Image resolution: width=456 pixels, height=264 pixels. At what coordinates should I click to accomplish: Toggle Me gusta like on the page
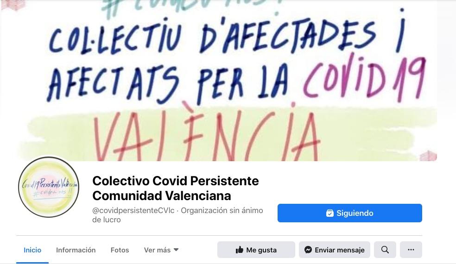[256, 250]
